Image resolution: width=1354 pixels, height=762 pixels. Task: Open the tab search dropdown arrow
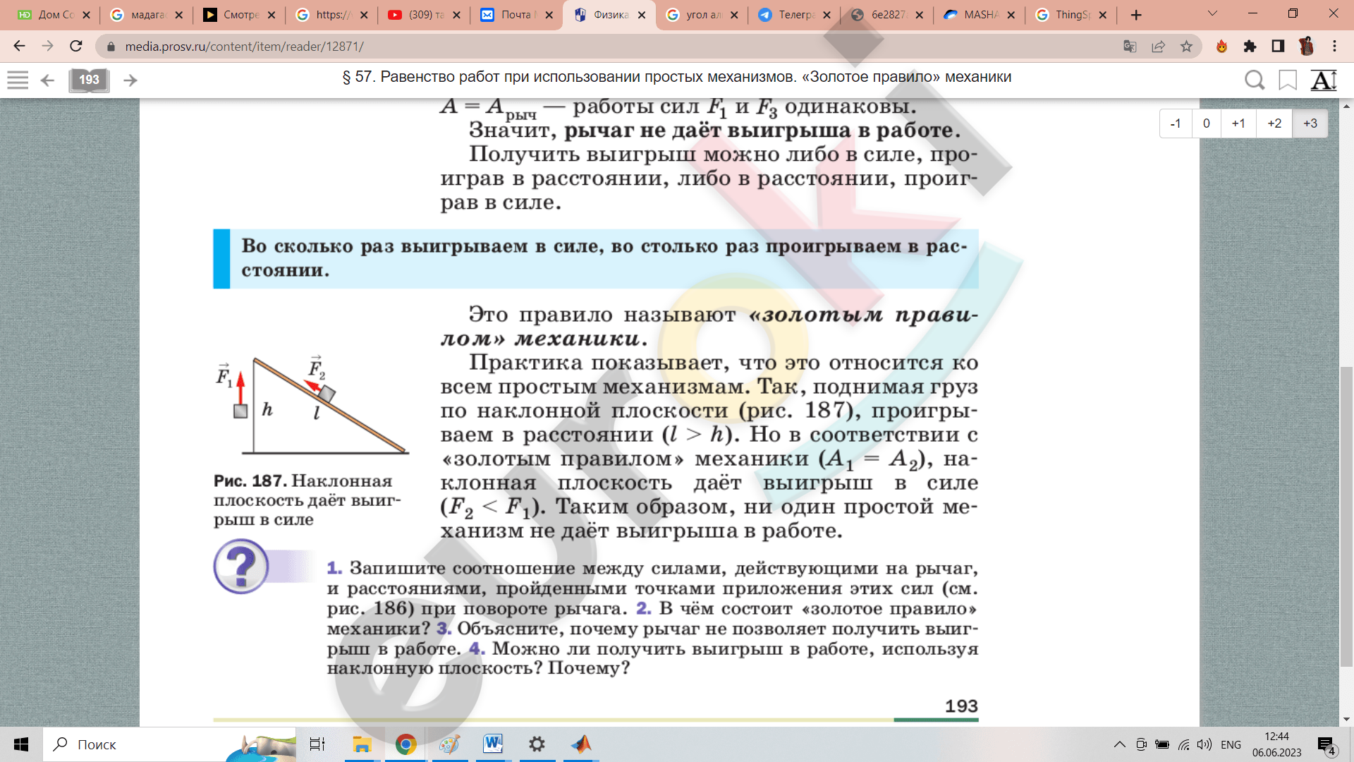pyautogui.click(x=1212, y=14)
